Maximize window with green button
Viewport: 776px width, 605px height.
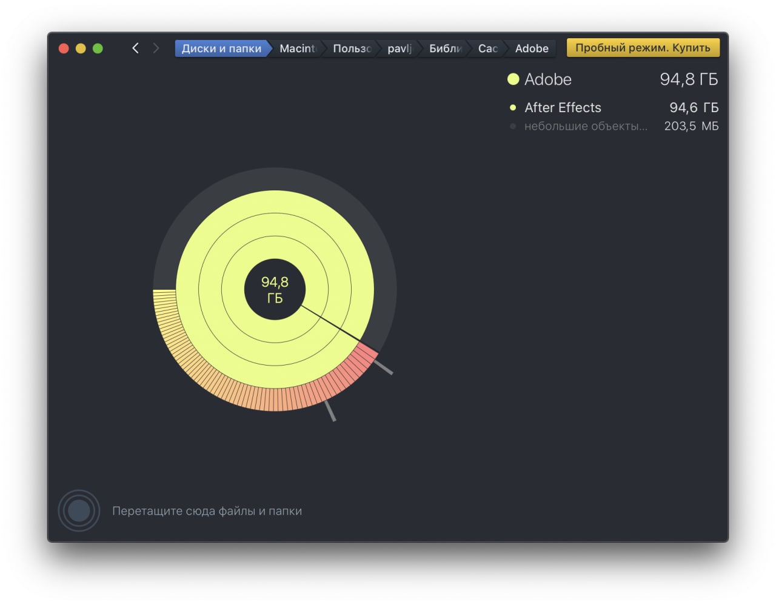pos(98,48)
